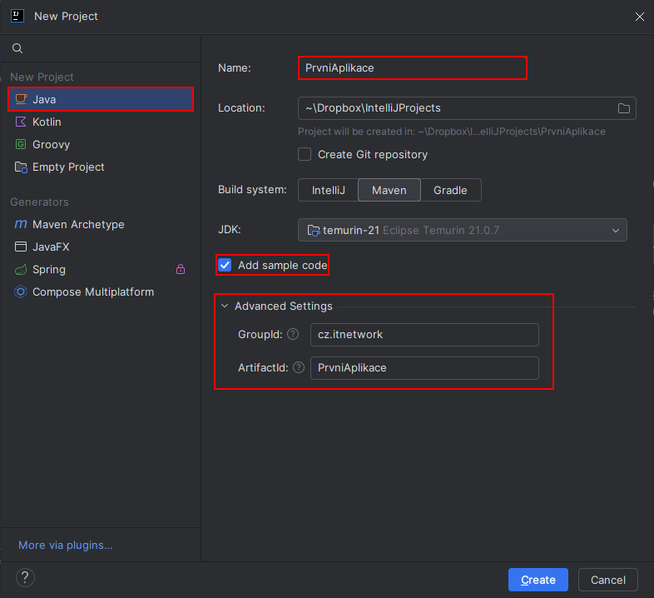Open the JDK selection dropdown
The image size is (654, 598).
pyautogui.click(x=462, y=230)
